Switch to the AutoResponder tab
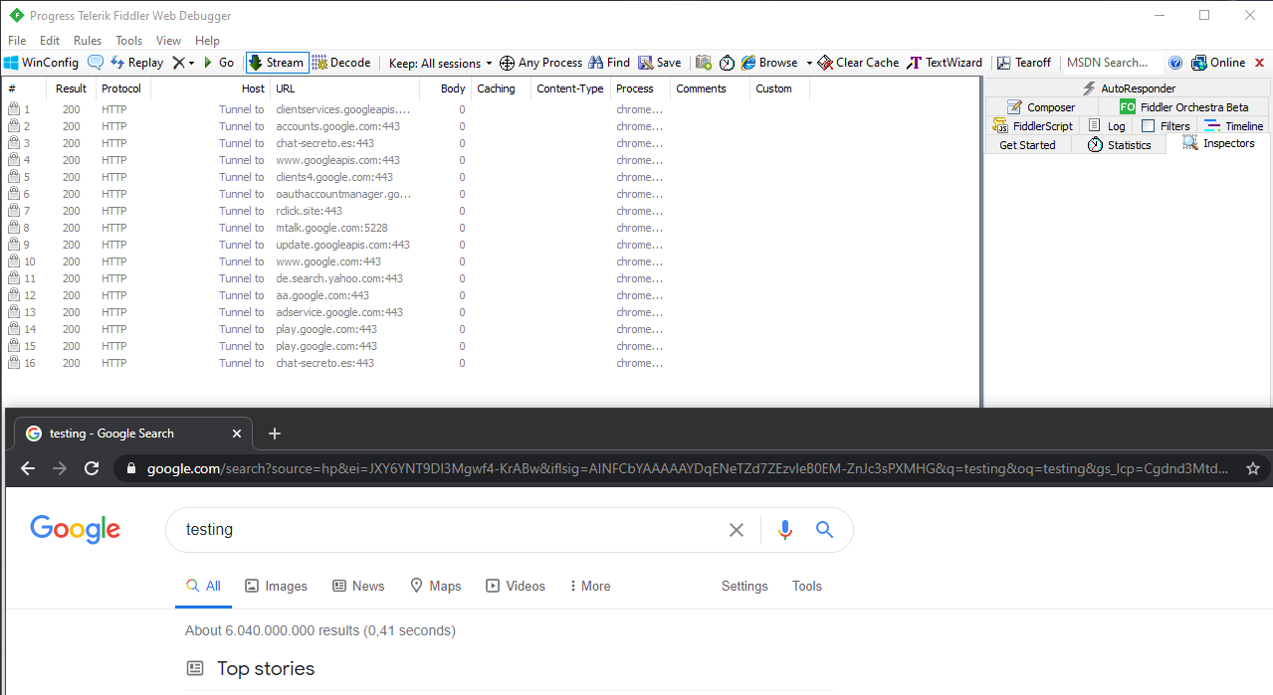 tap(1128, 88)
